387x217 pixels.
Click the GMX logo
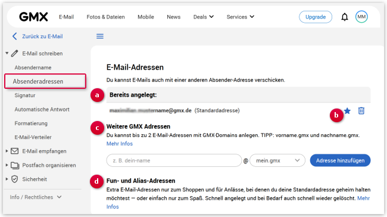33,17
